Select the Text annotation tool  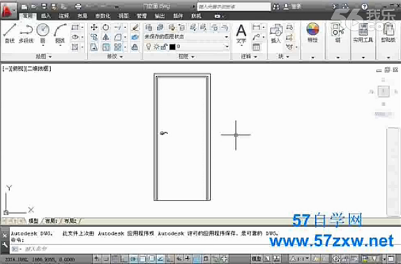241,34
